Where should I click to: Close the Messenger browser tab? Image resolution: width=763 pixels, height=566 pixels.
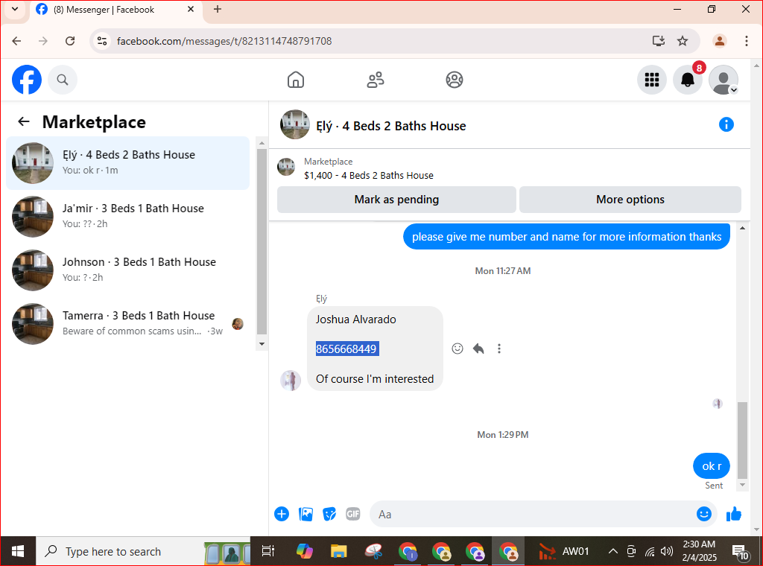(x=191, y=9)
